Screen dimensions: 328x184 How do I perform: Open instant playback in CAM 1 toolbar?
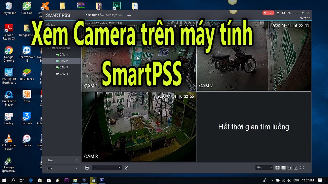pos(185,23)
